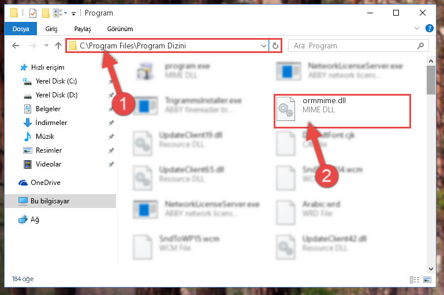Open Customize Quick Access Toolbar dropdown
The width and height of the screenshot is (444, 295).
tap(73, 13)
